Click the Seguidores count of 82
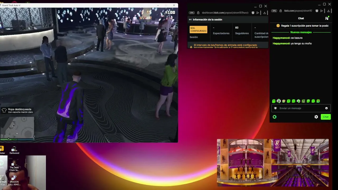 click(237, 27)
